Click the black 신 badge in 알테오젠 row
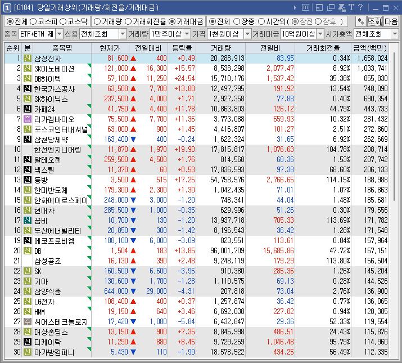The width and height of the screenshot is (402, 363). click(x=28, y=160)
